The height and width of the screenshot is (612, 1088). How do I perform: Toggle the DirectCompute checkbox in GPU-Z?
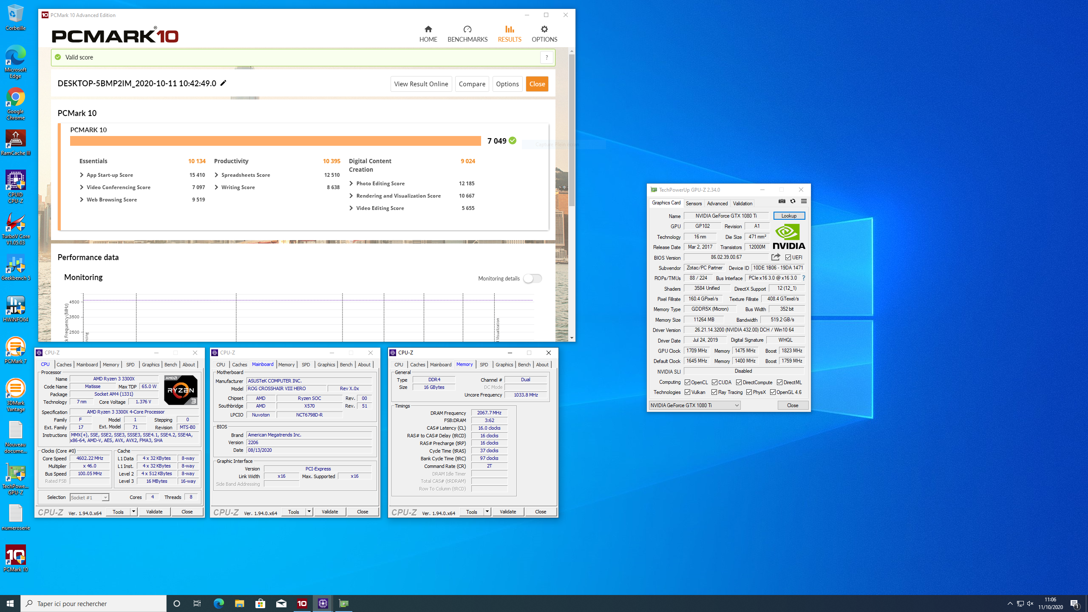click(739, 382)
